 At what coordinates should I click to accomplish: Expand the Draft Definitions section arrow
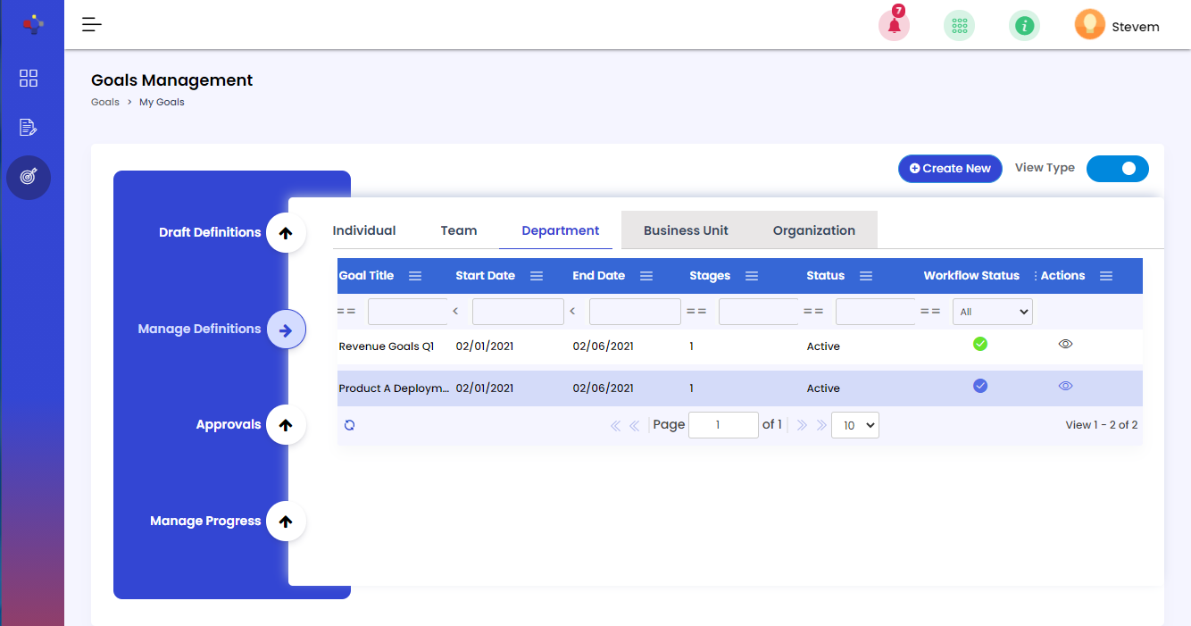coord(286,233)
